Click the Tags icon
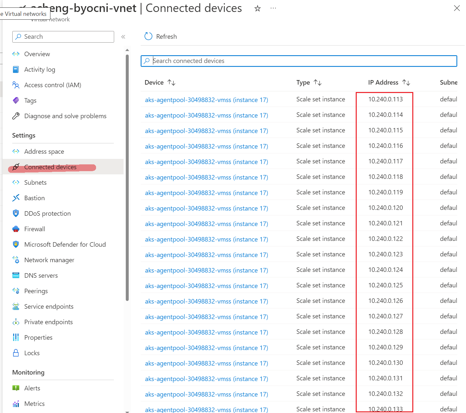This screenshot has width=466, height=413. pyautogui.click(x=16, y=100)
